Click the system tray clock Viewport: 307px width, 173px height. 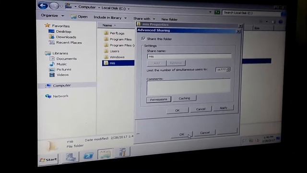pyautogui.click(x=269, y=139)
